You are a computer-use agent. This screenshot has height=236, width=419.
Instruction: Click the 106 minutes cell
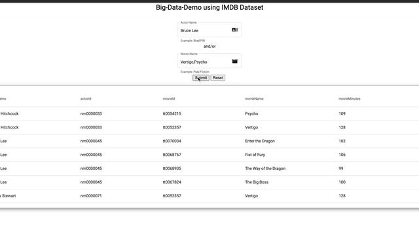pos(342,155)
